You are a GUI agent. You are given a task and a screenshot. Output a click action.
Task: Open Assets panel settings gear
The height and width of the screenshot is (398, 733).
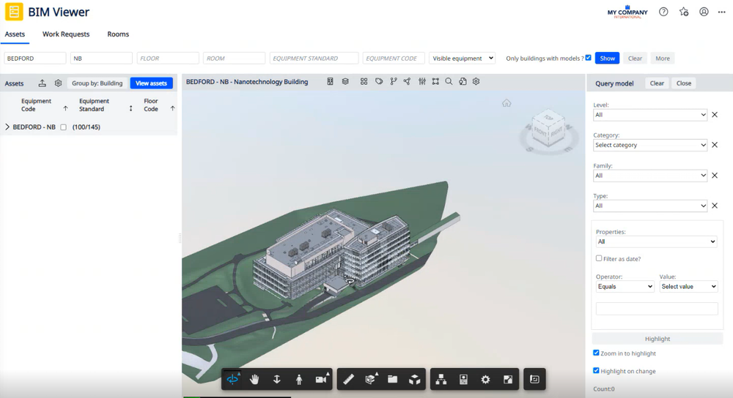(58, 83)
